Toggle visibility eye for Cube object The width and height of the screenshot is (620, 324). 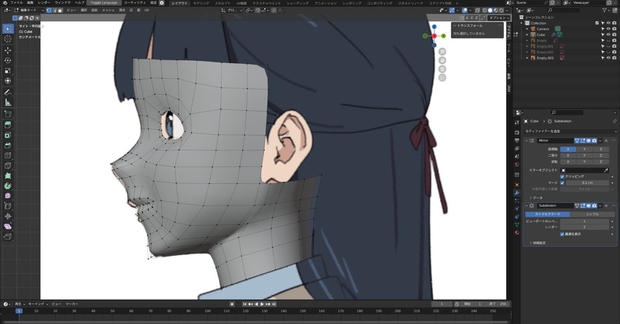click(x=608, y=35)
